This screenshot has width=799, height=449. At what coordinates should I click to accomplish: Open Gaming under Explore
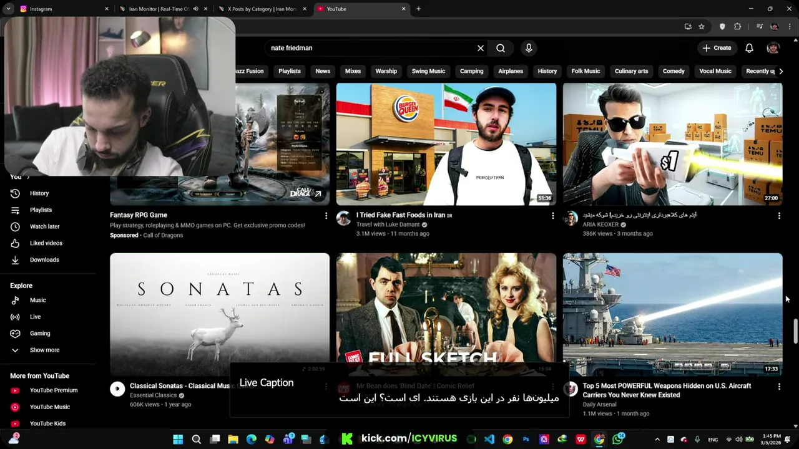[x=40, y=334]
